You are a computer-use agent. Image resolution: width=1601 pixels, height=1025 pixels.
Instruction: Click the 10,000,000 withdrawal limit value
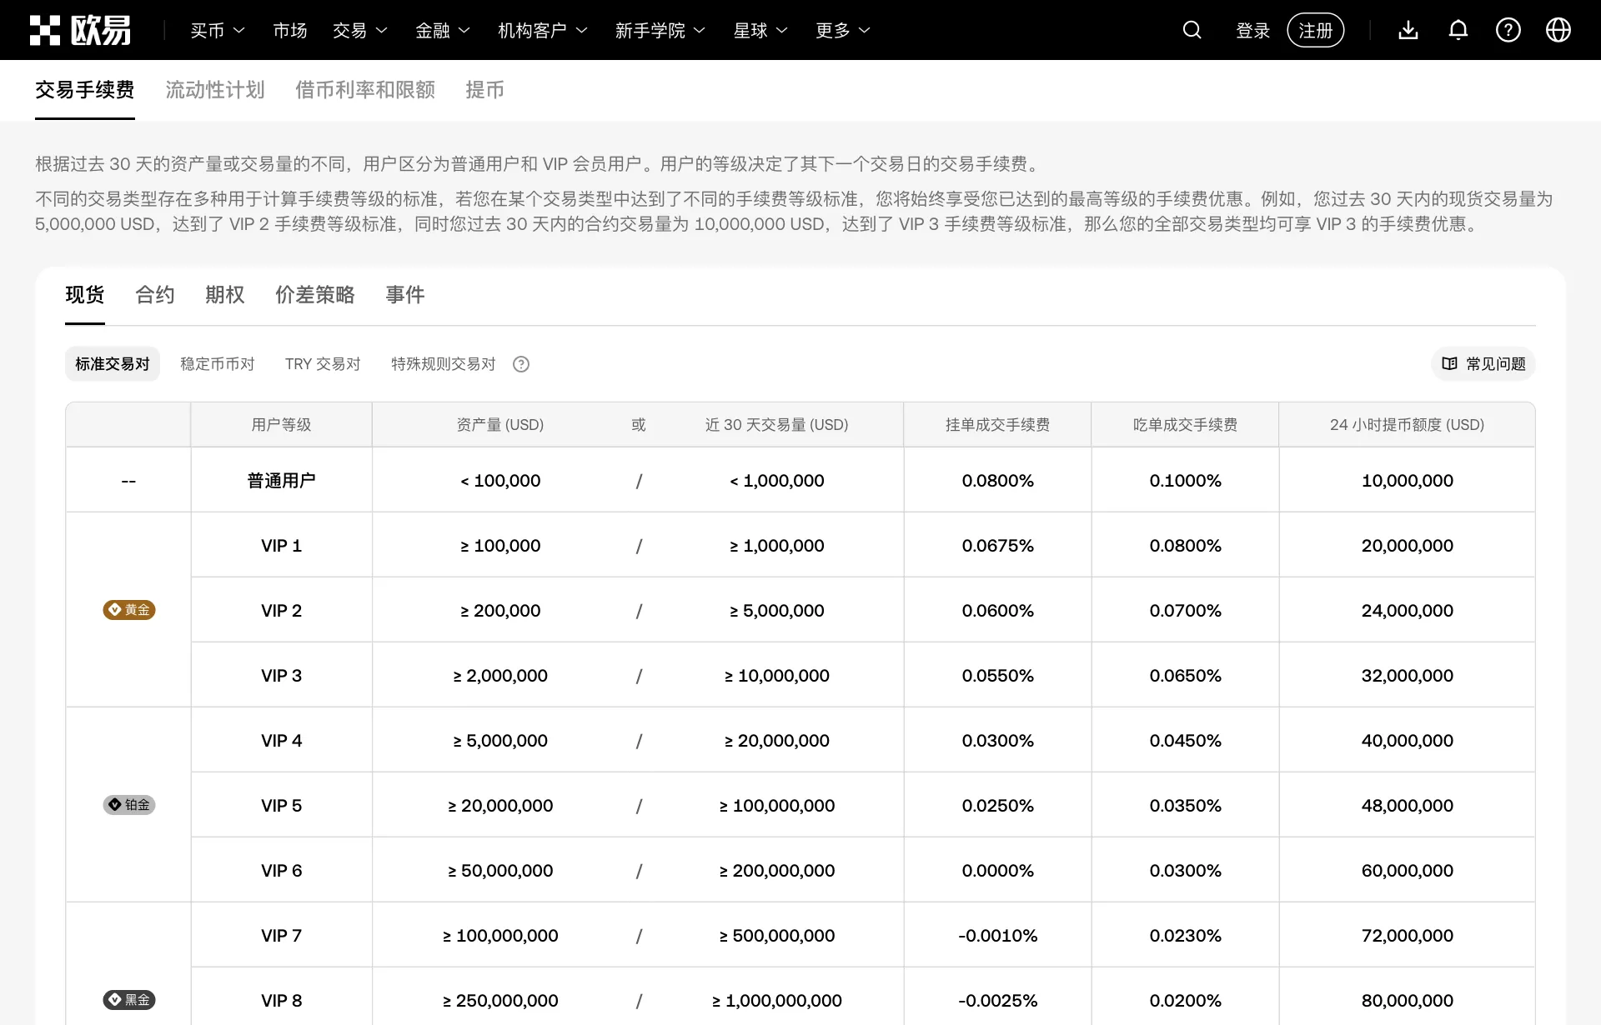tap(1408, 481)
